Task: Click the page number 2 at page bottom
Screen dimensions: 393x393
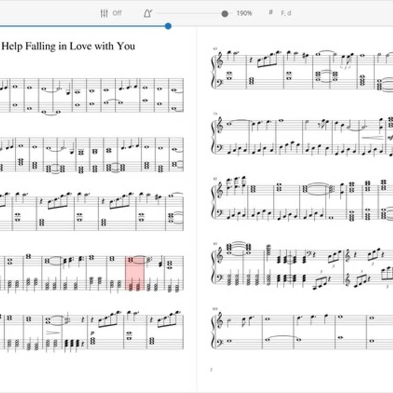Action: click(211, 369)
